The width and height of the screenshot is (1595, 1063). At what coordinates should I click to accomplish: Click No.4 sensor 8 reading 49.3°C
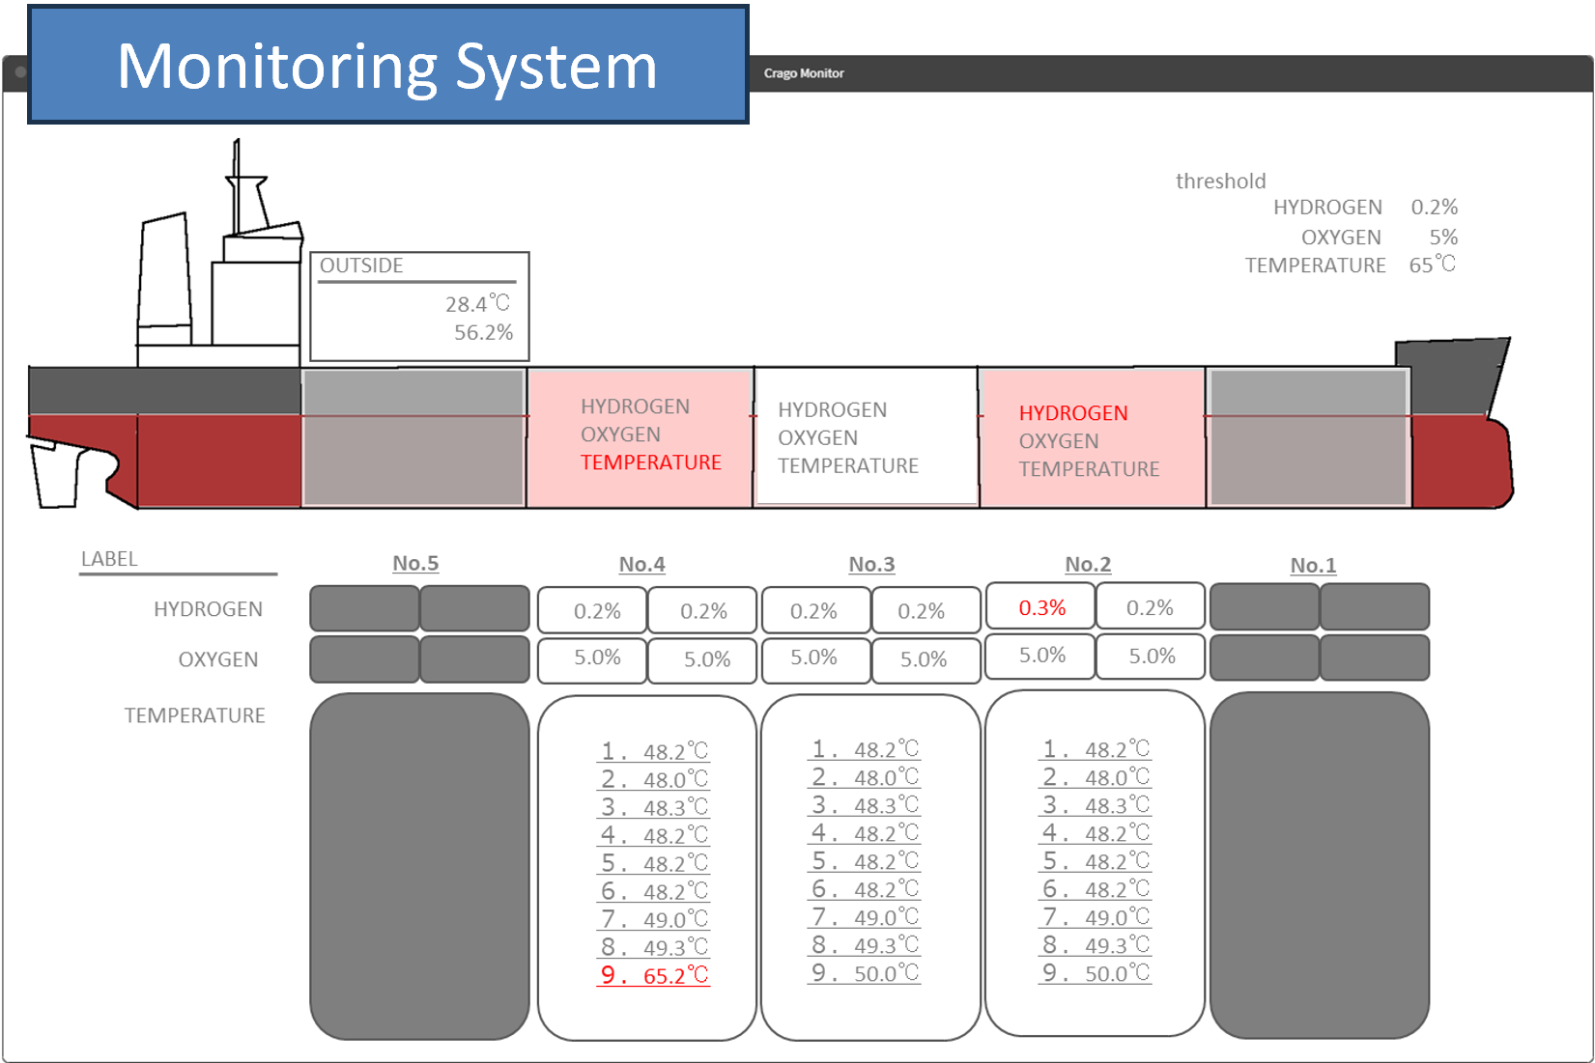click(x=654, y=947)
